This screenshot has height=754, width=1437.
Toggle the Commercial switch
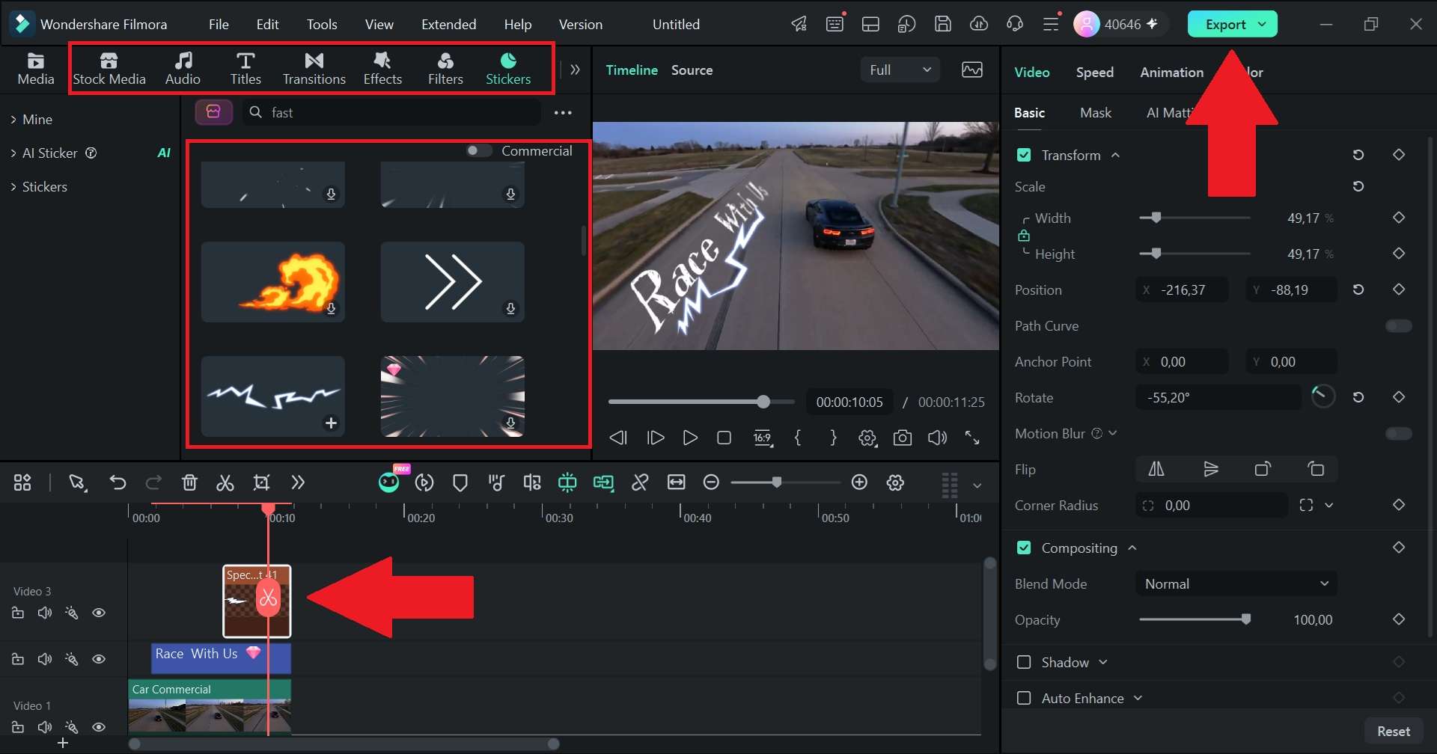click(x=479, y=150)
